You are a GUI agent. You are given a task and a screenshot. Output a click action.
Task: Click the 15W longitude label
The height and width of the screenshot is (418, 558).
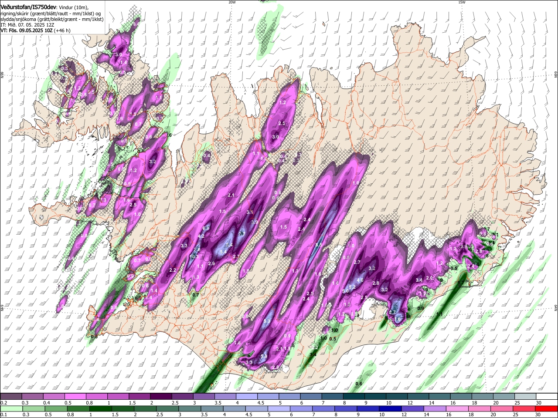pos(462,2)
